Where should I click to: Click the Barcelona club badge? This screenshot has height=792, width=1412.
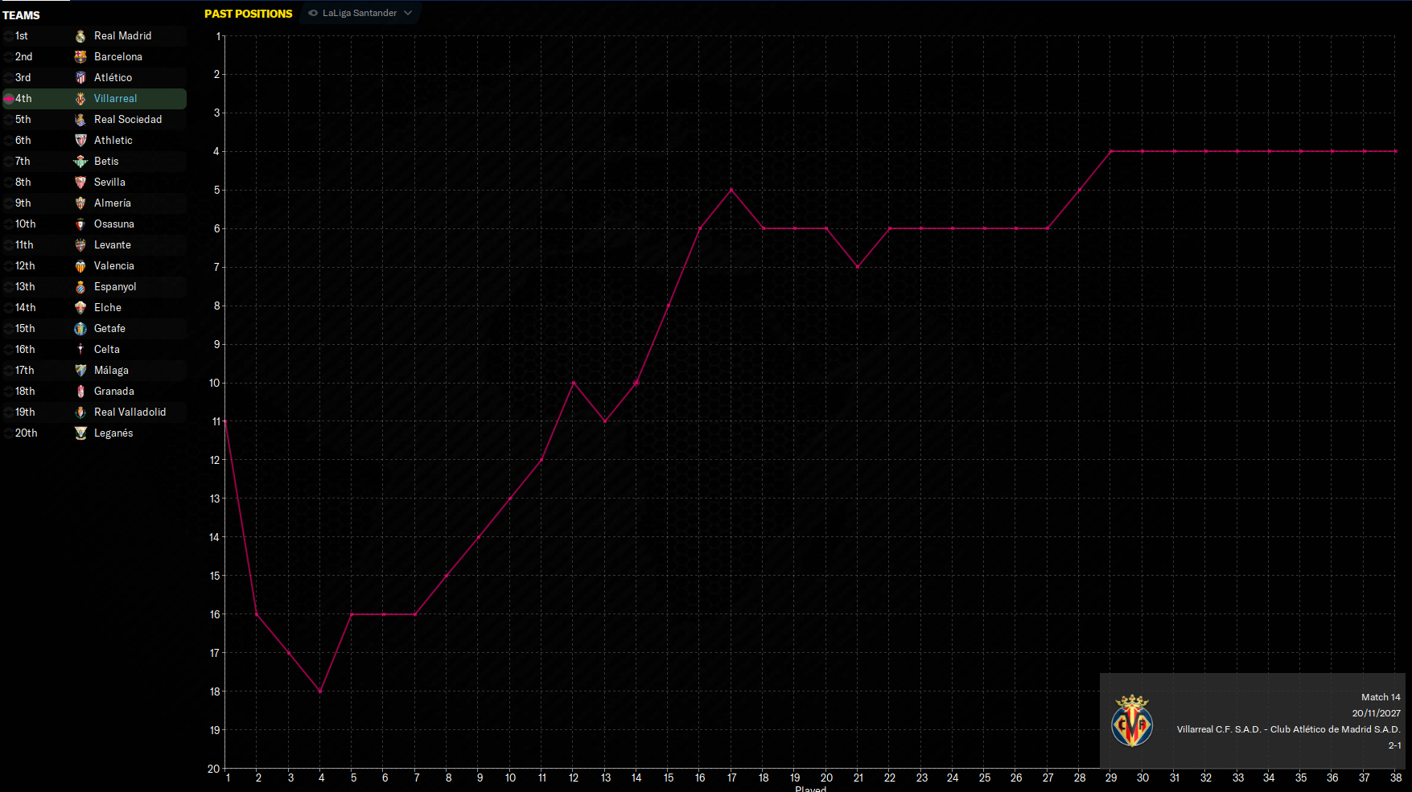(x=80, y=57)
